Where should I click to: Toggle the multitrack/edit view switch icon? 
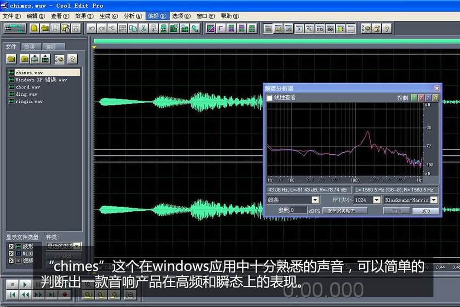tap(15, 29)
